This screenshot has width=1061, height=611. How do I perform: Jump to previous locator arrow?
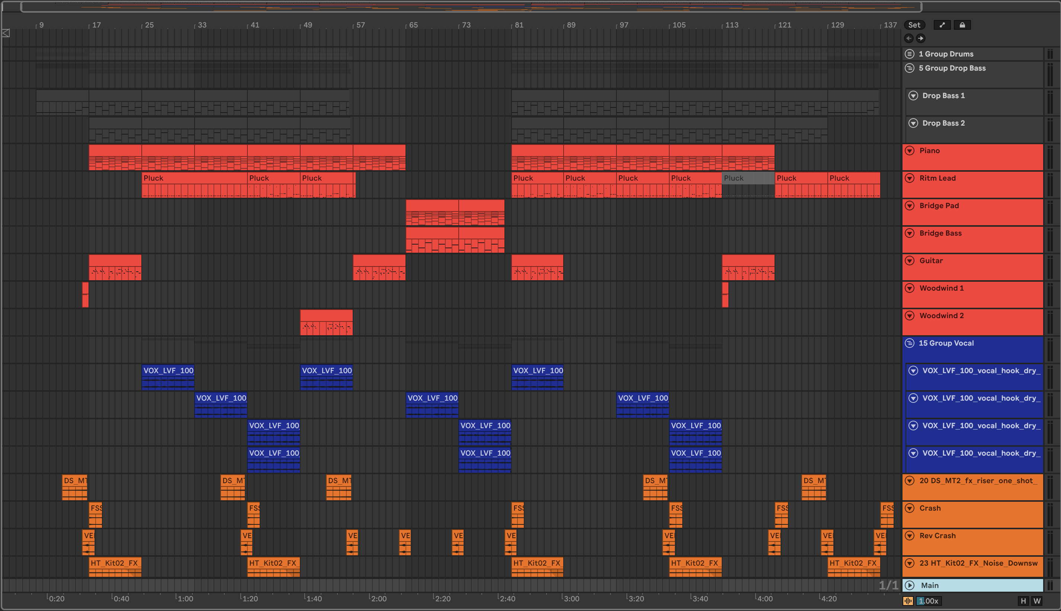[908, 38]
